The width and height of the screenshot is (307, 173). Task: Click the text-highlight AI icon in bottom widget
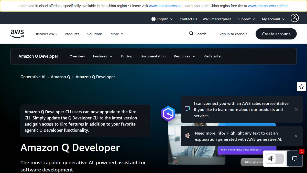coord(271,159)
